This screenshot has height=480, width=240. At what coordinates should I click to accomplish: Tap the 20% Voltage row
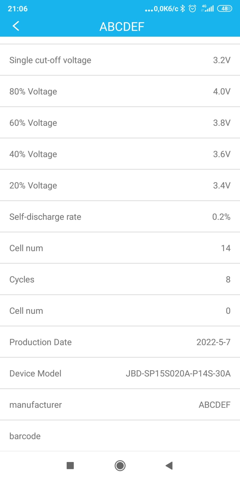point(120,185)
